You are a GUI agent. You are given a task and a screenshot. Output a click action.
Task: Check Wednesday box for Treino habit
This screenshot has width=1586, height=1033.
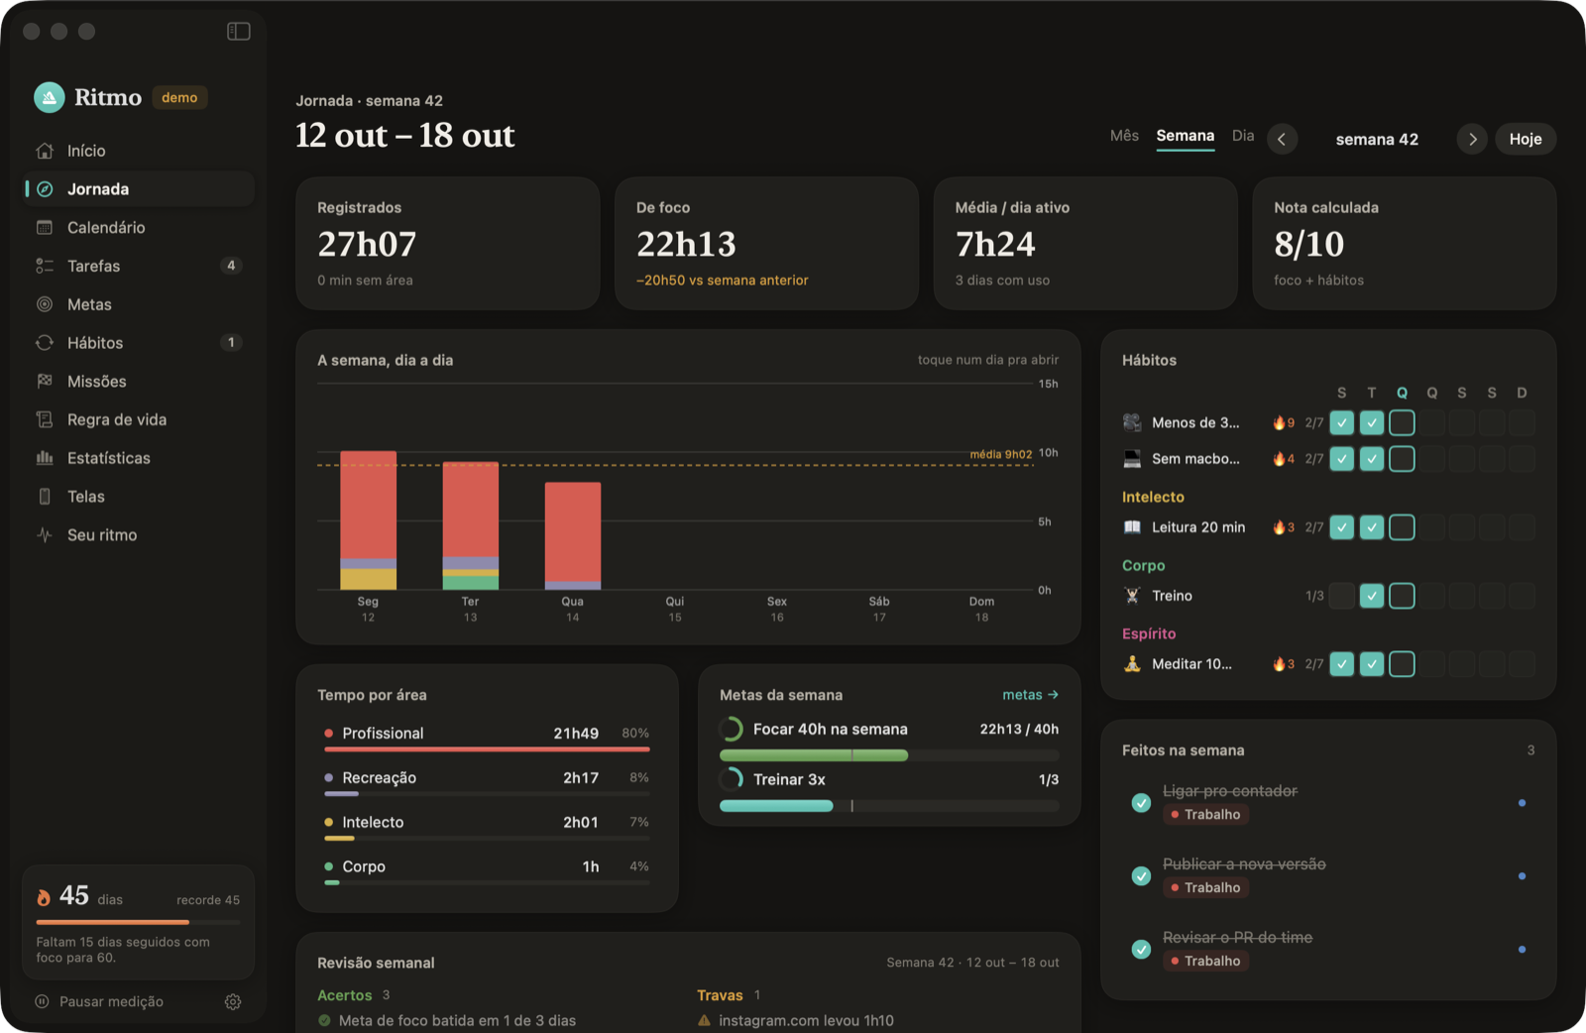pos(1402,596)
